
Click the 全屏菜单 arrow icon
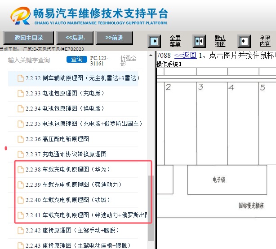point(154,41)
